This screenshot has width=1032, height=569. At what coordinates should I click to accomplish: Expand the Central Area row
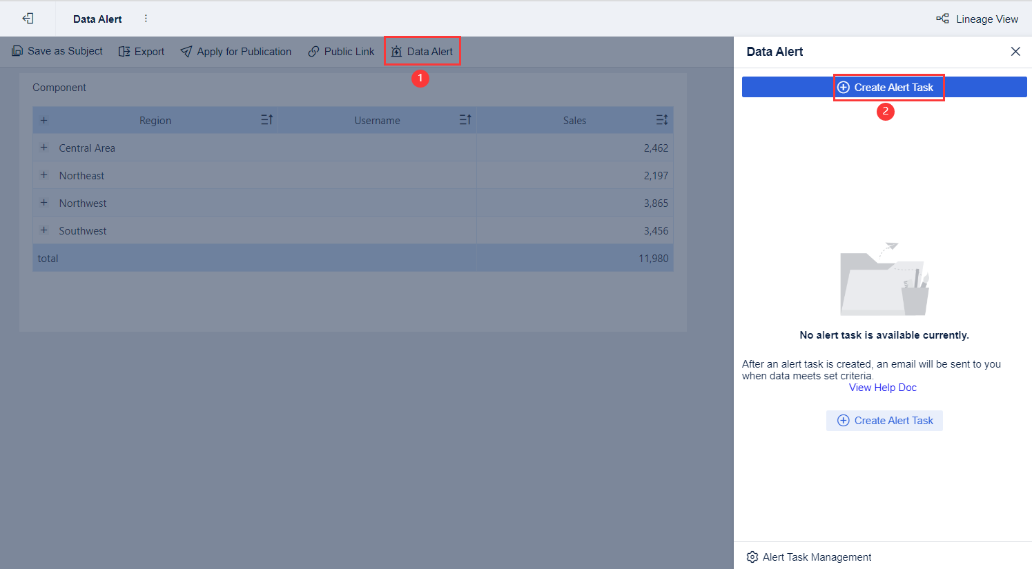click(44, 147)
